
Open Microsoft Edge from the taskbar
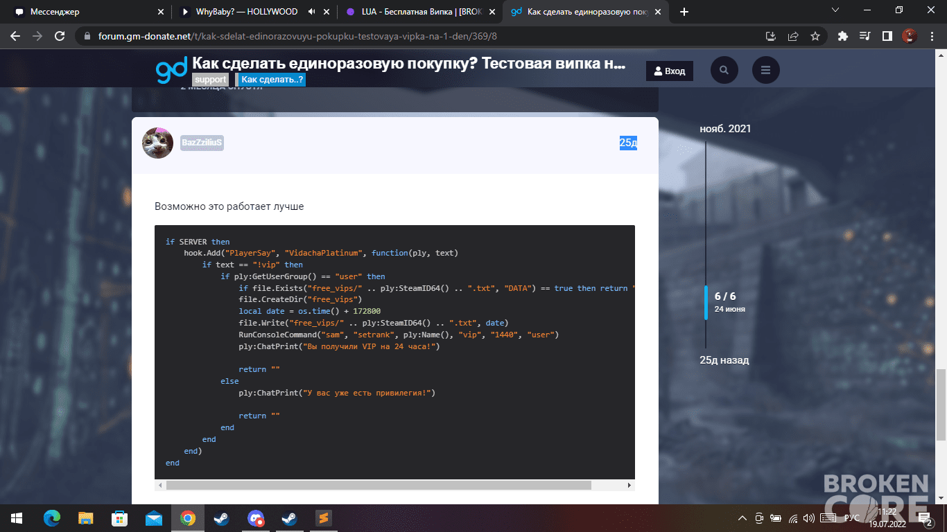(x=52, y=517)
